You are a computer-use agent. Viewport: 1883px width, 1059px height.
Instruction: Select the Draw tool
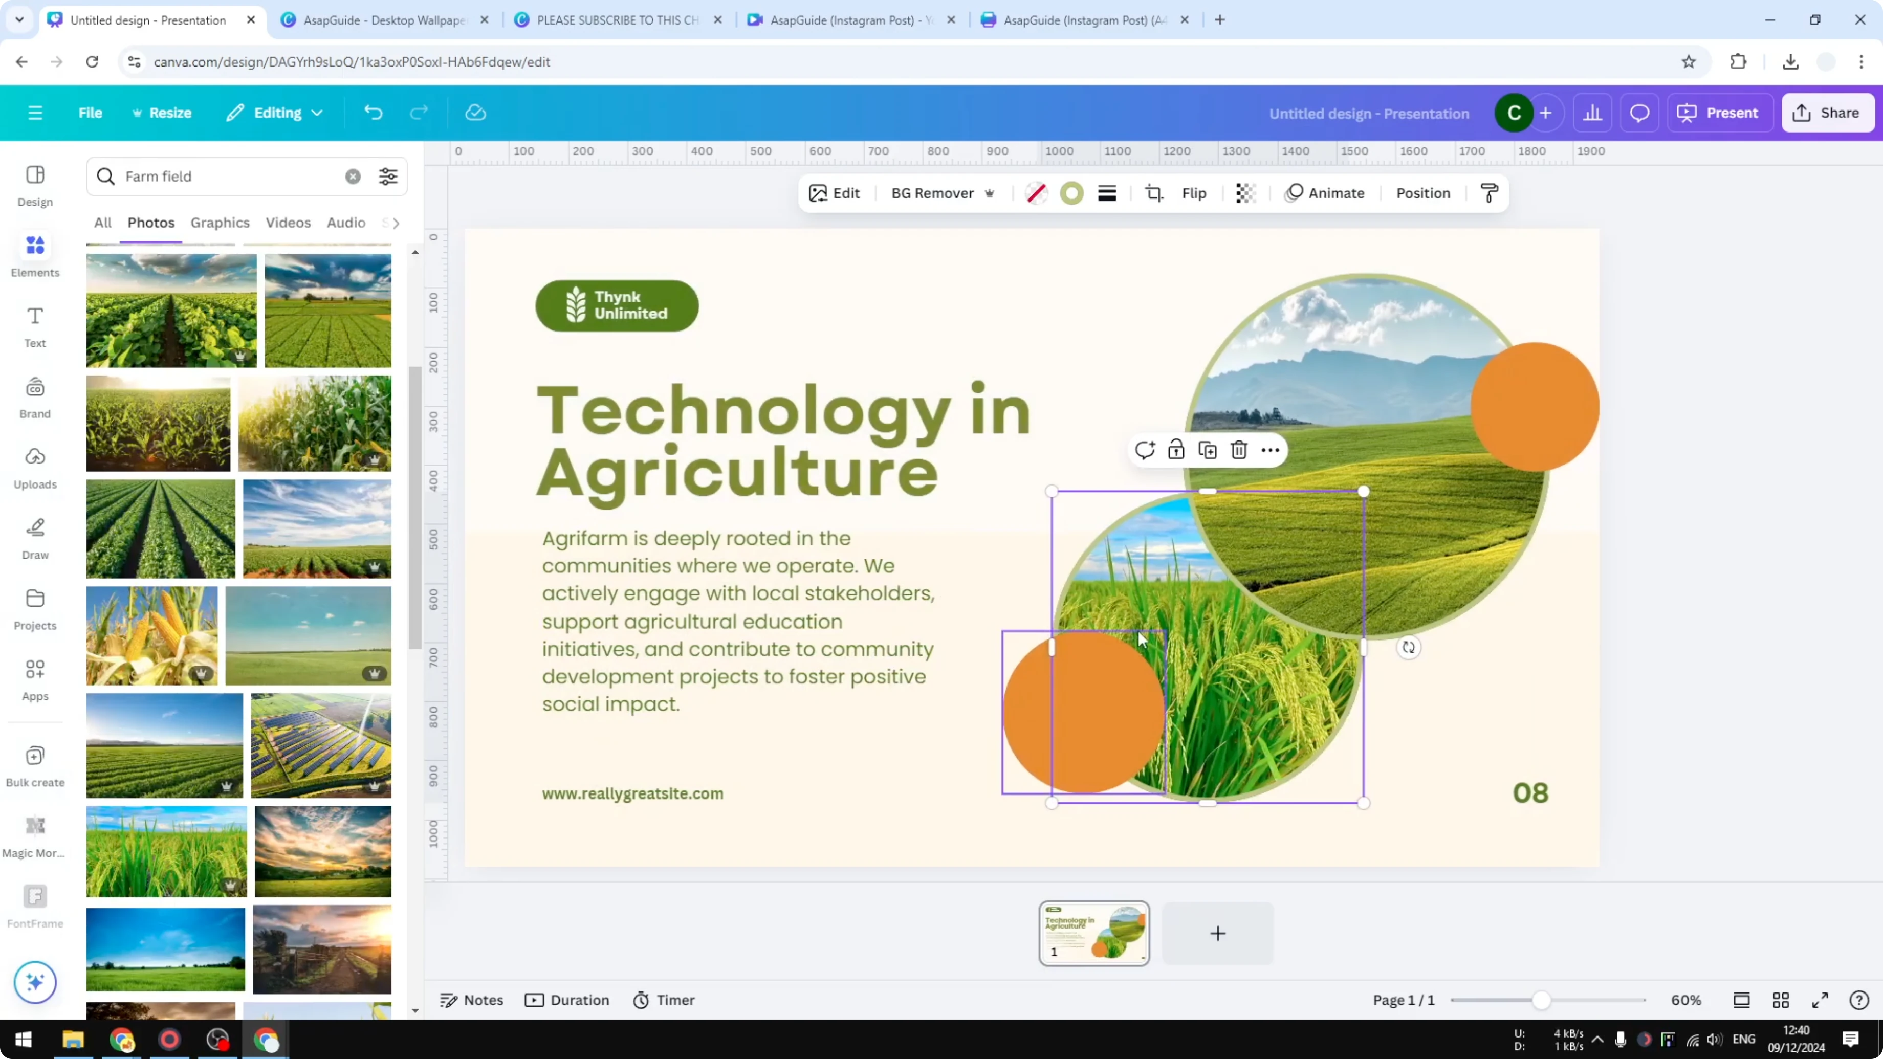[34, 538]
